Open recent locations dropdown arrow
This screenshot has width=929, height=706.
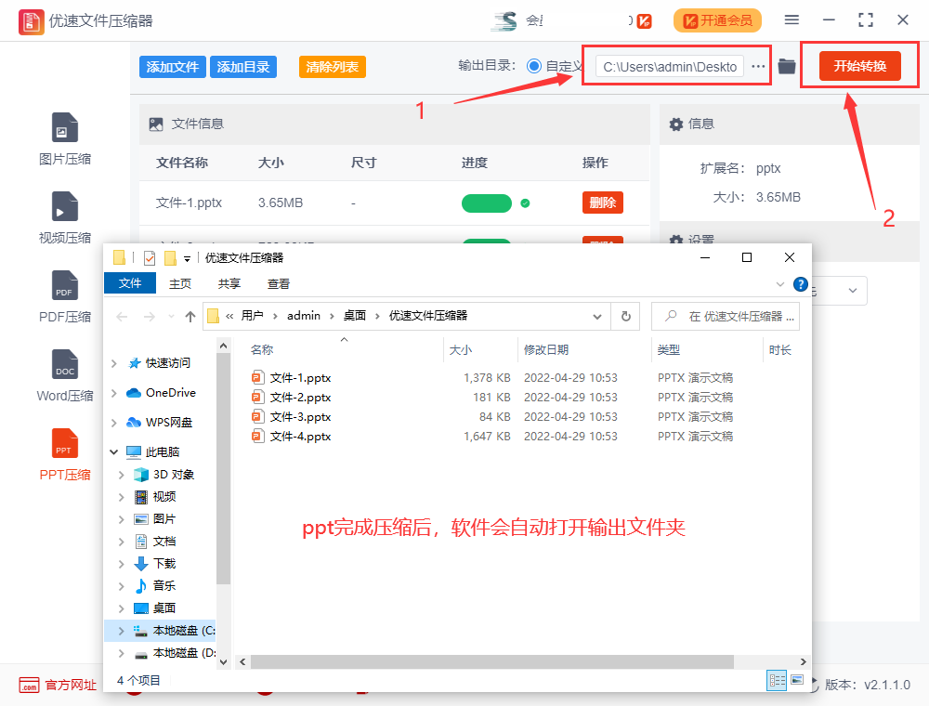[171, 317]
